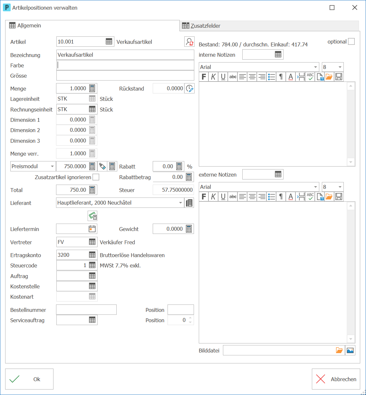Open the Ertragskonto lookup icon

coord(92,255)
